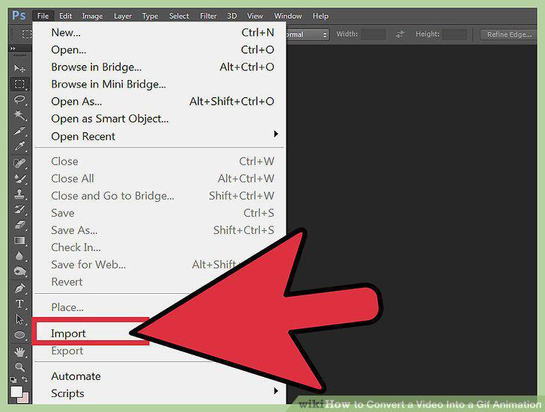Open the Window menu
This screenshot has width=545, height=412.
(287, 16)
